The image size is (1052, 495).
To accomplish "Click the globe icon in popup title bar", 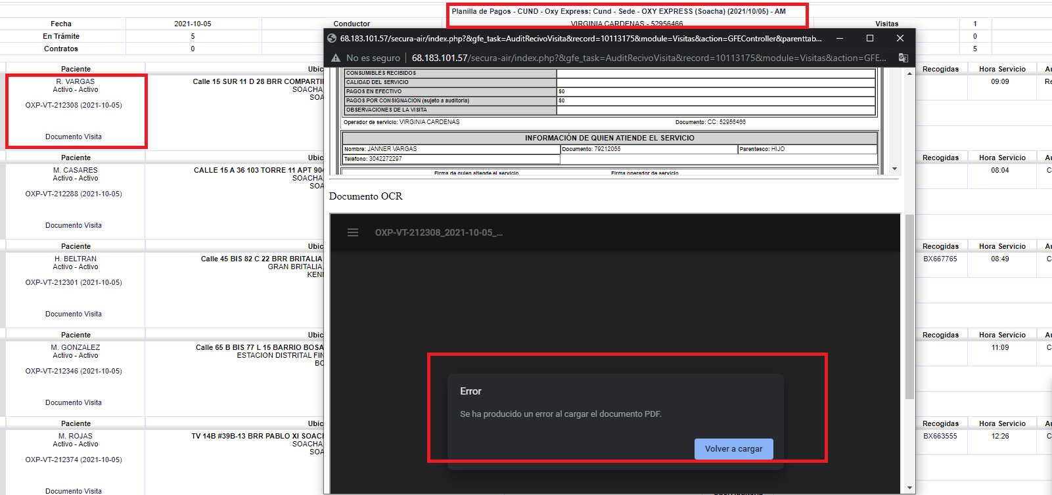I will click(x=332, y=38).
